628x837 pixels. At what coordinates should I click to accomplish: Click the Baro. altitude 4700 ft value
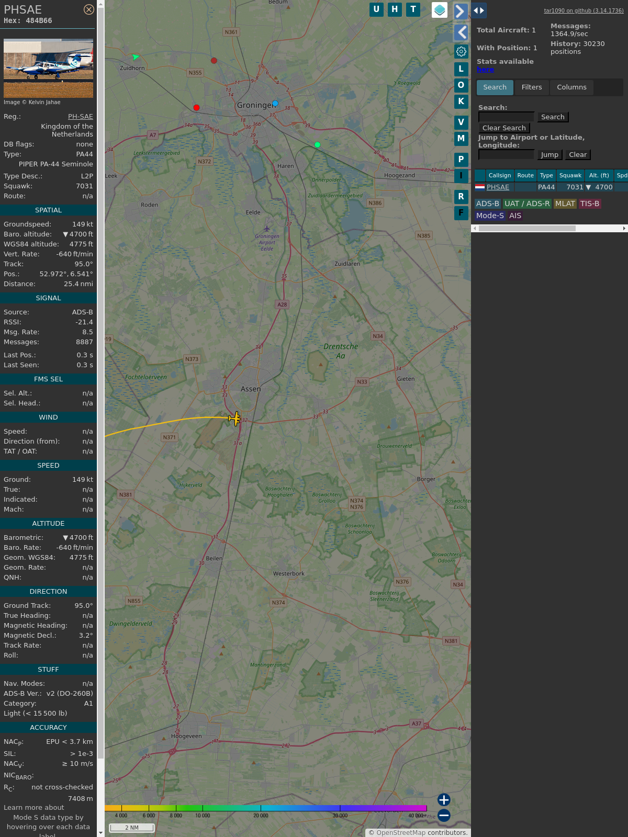(x=78, y=234)
